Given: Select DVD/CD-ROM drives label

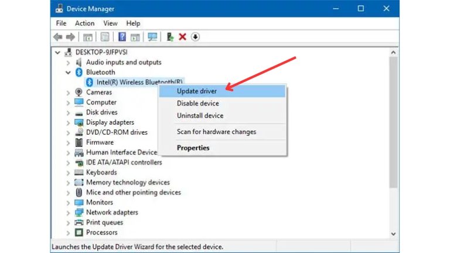Looking at the screenshot, I should (117, 132).
